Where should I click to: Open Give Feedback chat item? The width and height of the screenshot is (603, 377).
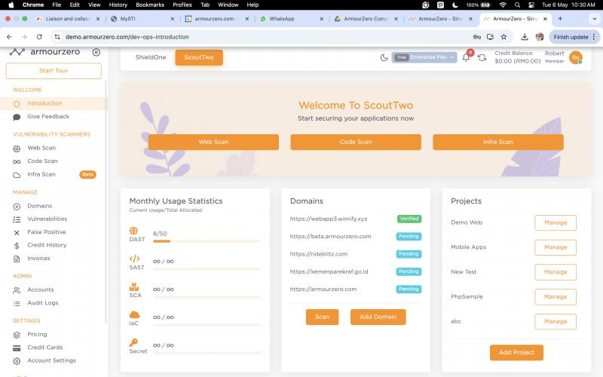click(48, 117)
